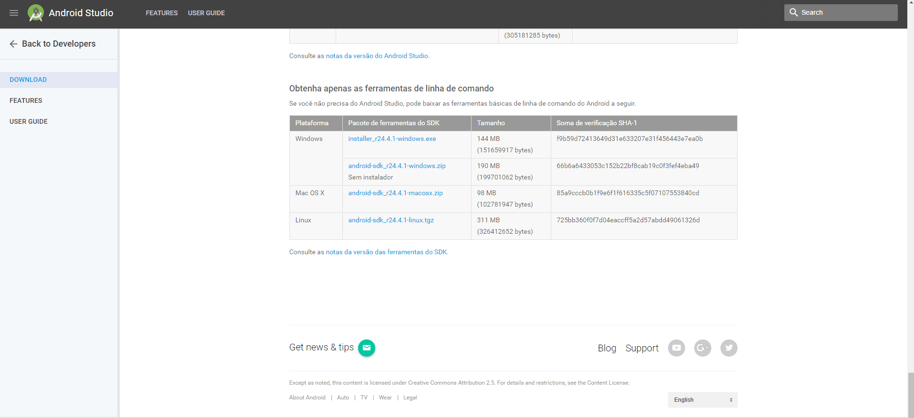Open the TV footer link
The height and width of the screenshot is (418, 914).
[x=364, y=398]
